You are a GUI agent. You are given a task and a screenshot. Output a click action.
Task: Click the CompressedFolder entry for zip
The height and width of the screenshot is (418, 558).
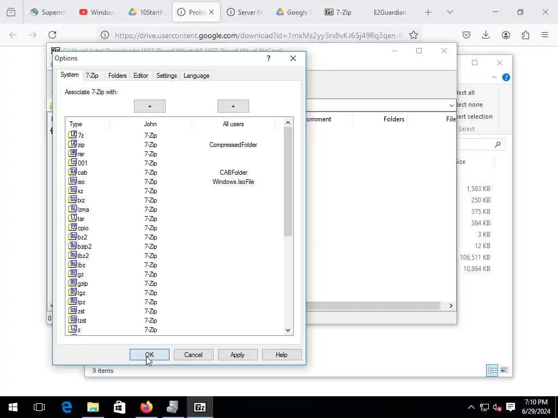pyautogui.click(x=233, y=145)
